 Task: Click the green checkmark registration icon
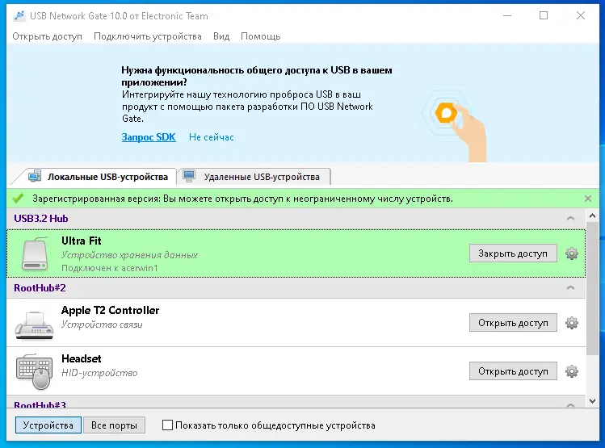tap(18, 199)
